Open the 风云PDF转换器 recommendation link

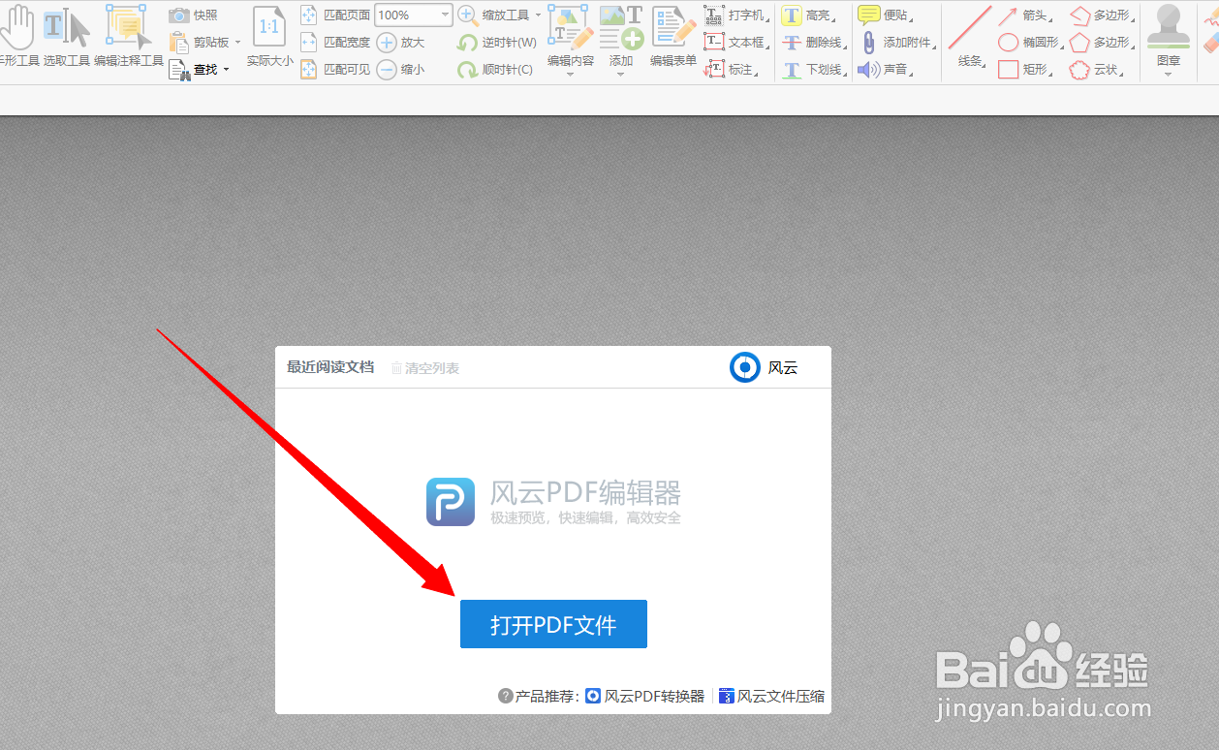coord(645,696)
